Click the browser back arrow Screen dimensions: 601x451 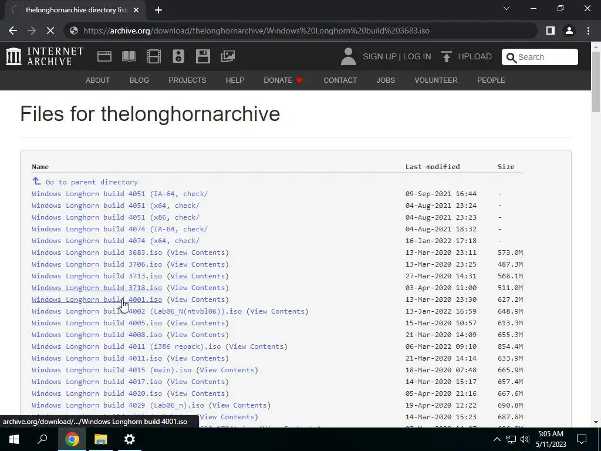point(13,31)
